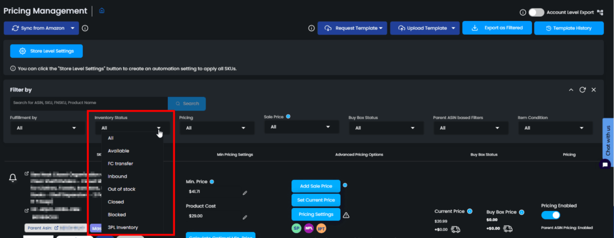The height and width of the screenshot is (238, 614).
Task: Open the Upload Template dropdown
Action: [453, 28]
